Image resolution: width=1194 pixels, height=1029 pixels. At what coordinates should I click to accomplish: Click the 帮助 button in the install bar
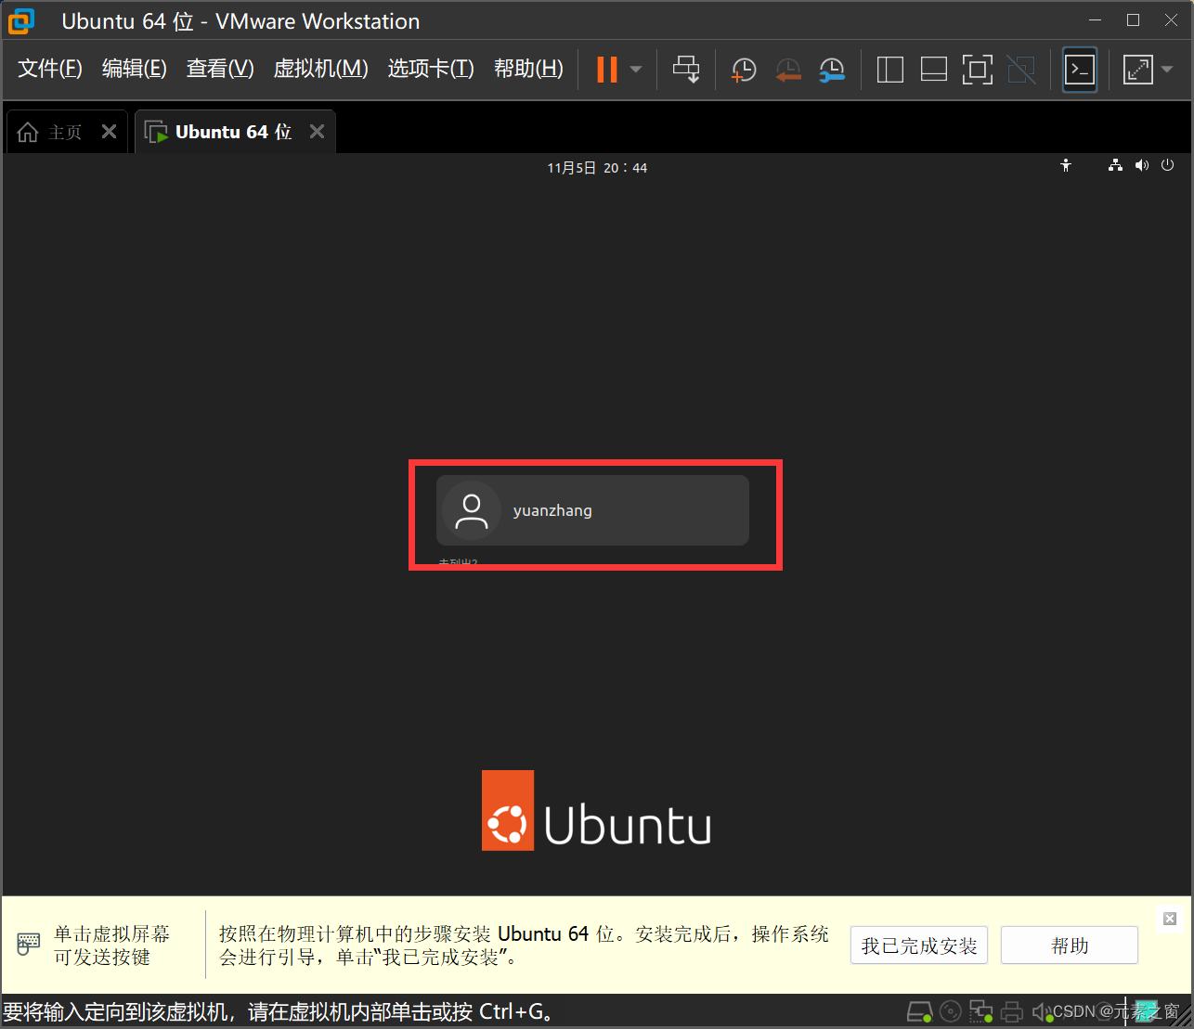coord(1070,945)
